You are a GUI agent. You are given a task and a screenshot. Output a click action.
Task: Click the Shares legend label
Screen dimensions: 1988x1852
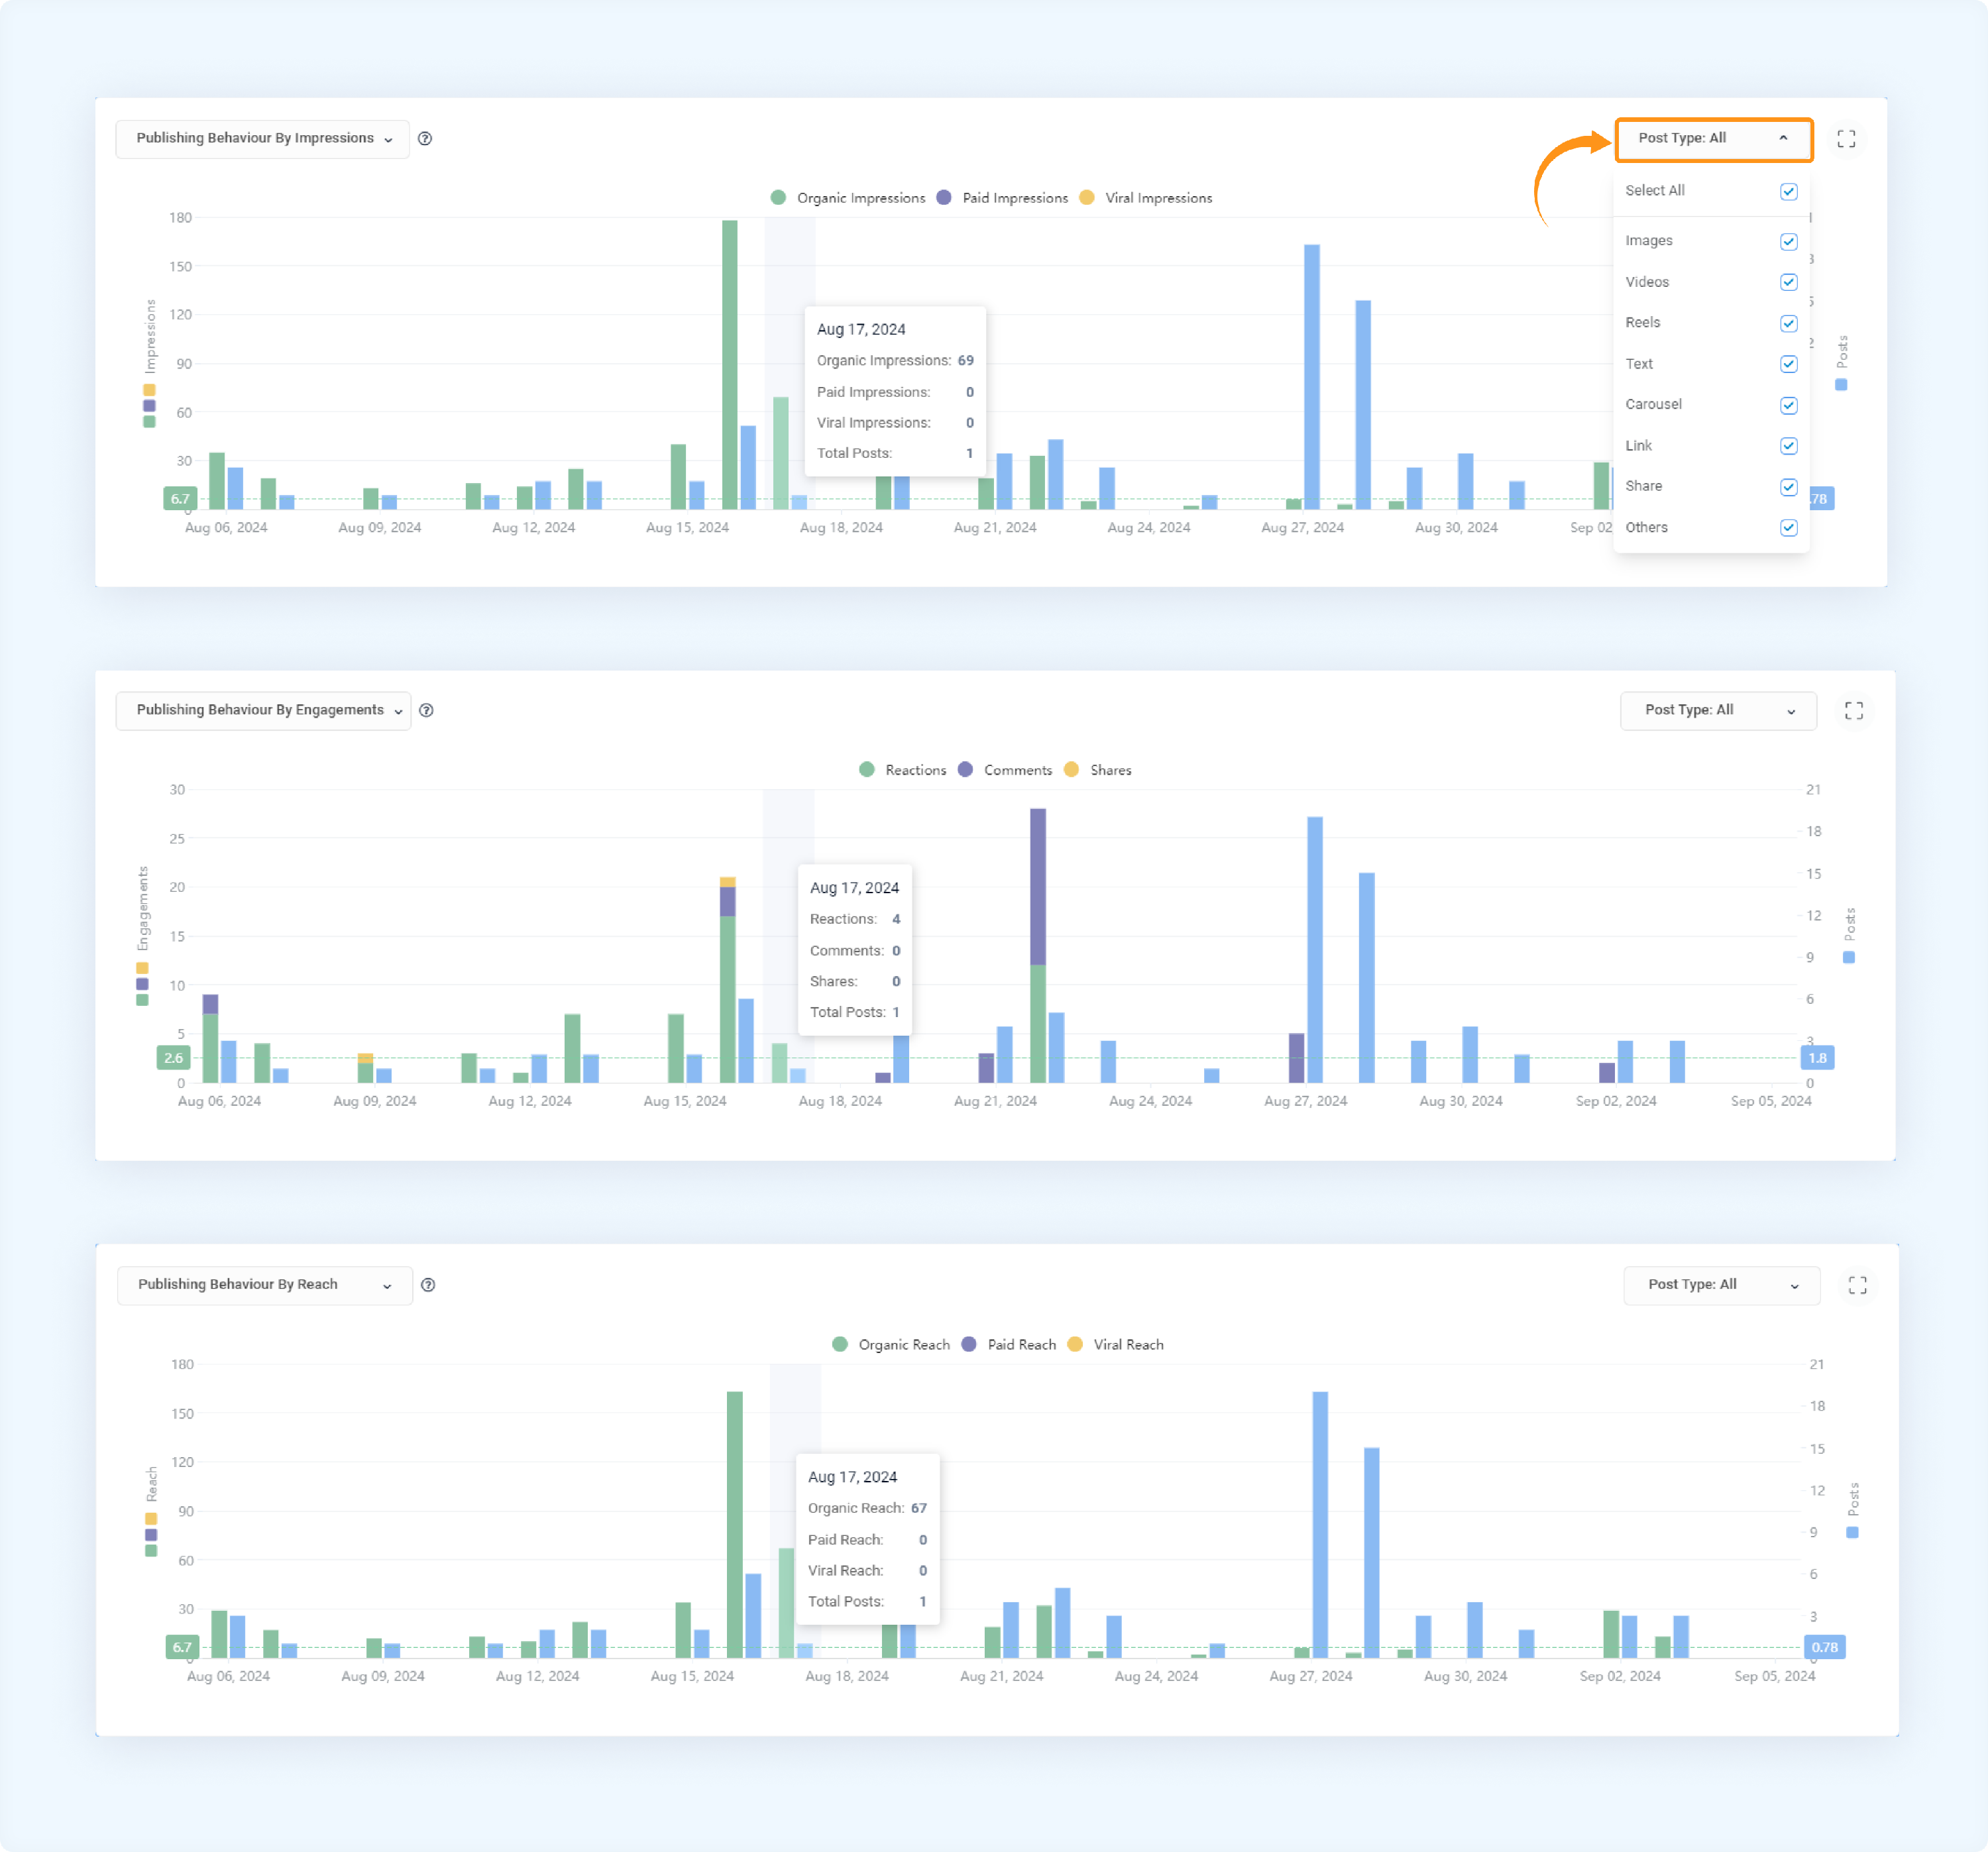[x=1110, y=770]
